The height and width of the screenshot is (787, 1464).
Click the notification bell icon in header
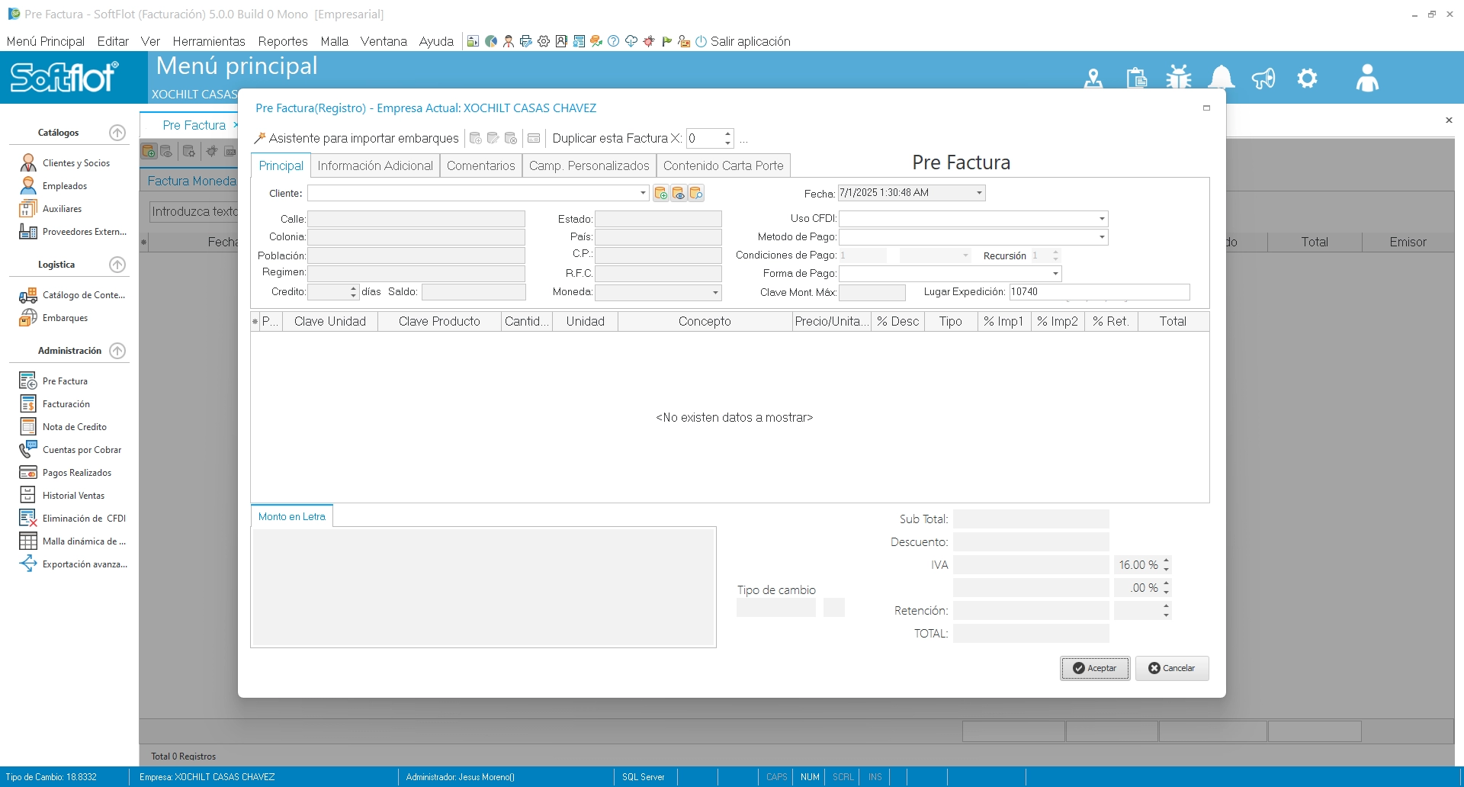pyautogui.click(x=1222, y=78)
